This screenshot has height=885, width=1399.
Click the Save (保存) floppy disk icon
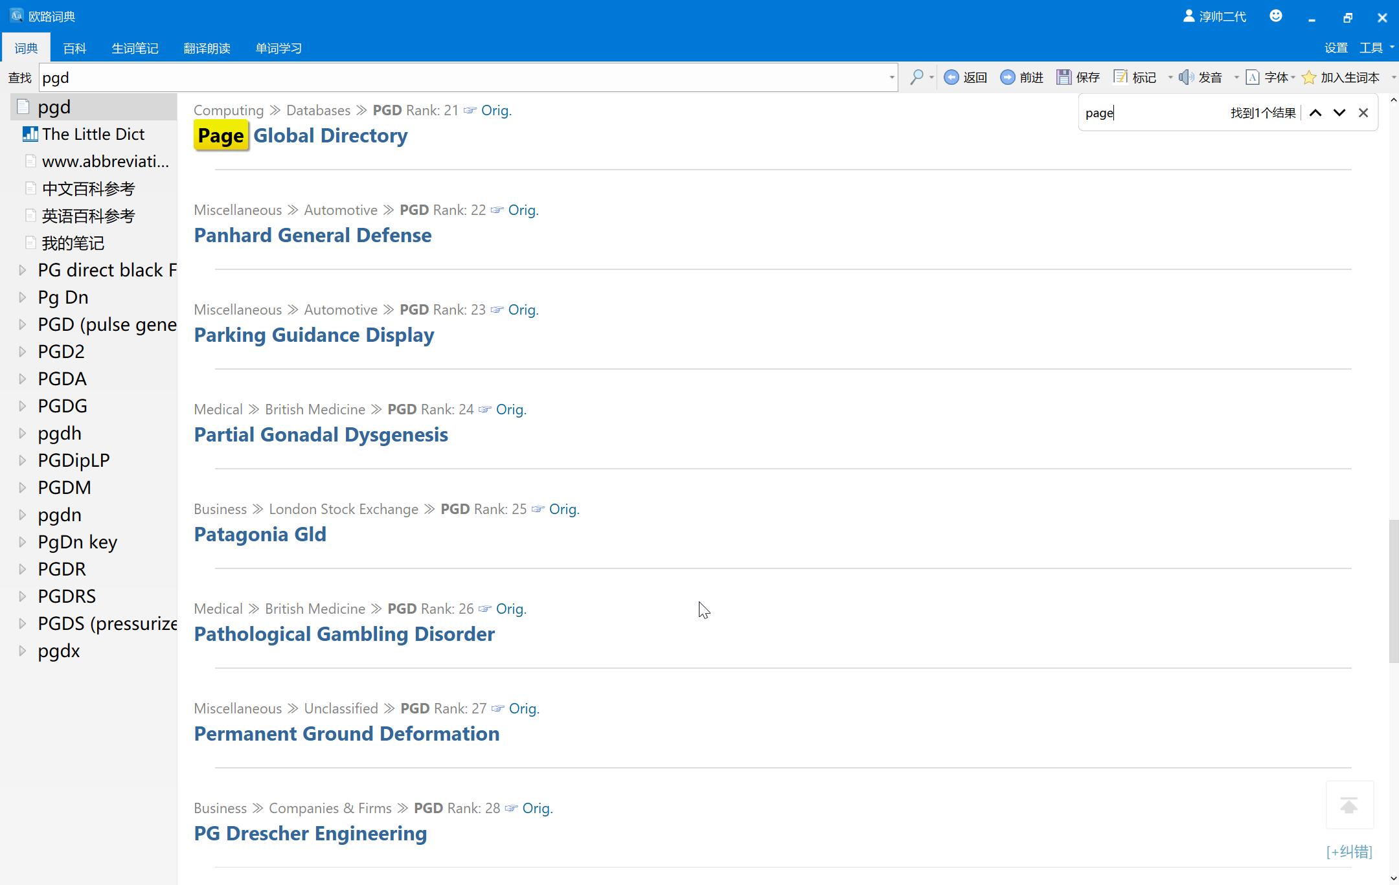click(x=1064, y=78)
